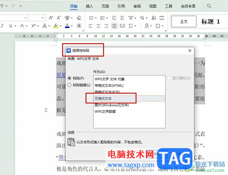The height and width of the screenshot is (175, 228).
Task: Expand the undo history dropdown arrow
Action: click(x=6, y=6)
